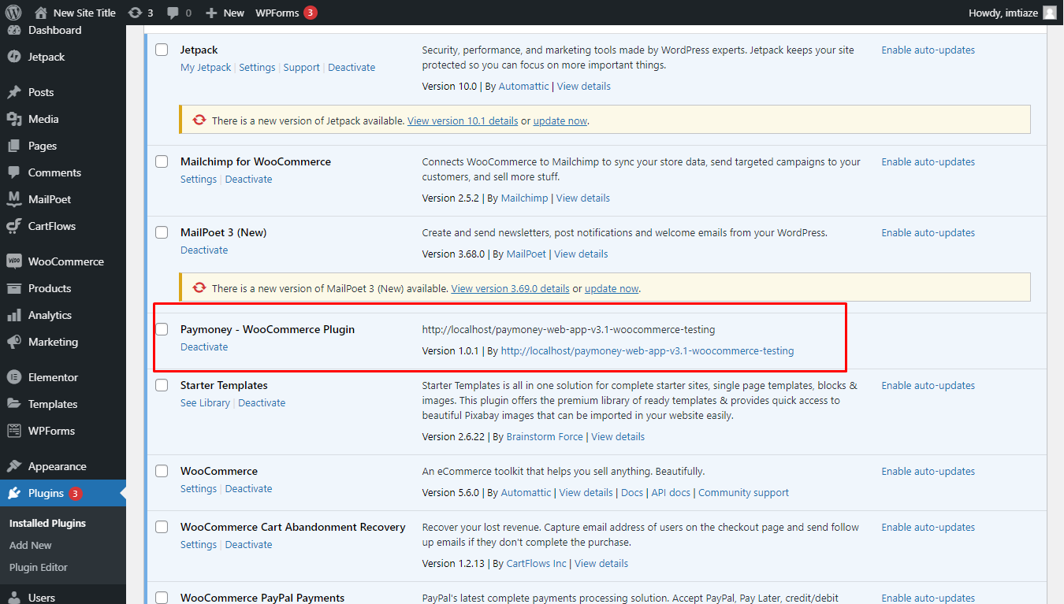Open My Jetpack link
Image resolution: width=1064 pixels, height=604 pixels.
click(206, 67)
